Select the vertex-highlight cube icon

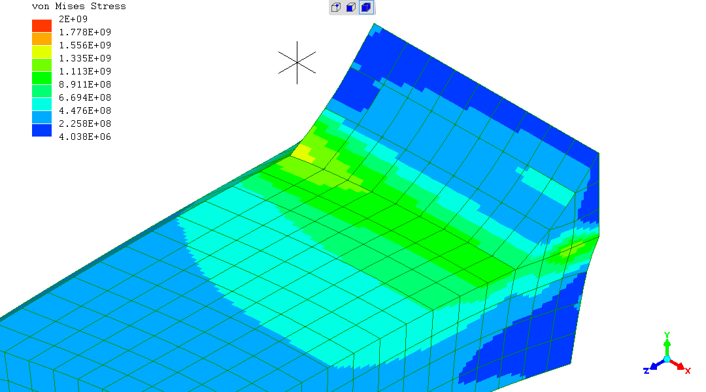click(x=336, y=8)
